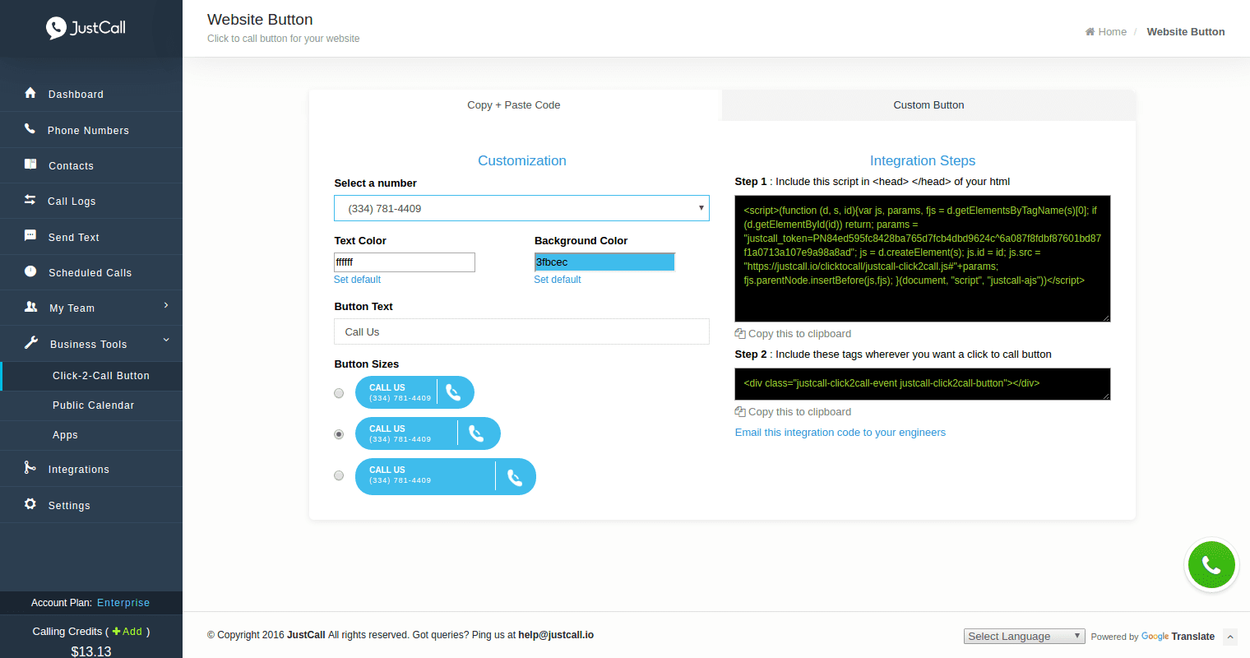Click the Business Tools wrench icon

(31, 342)
